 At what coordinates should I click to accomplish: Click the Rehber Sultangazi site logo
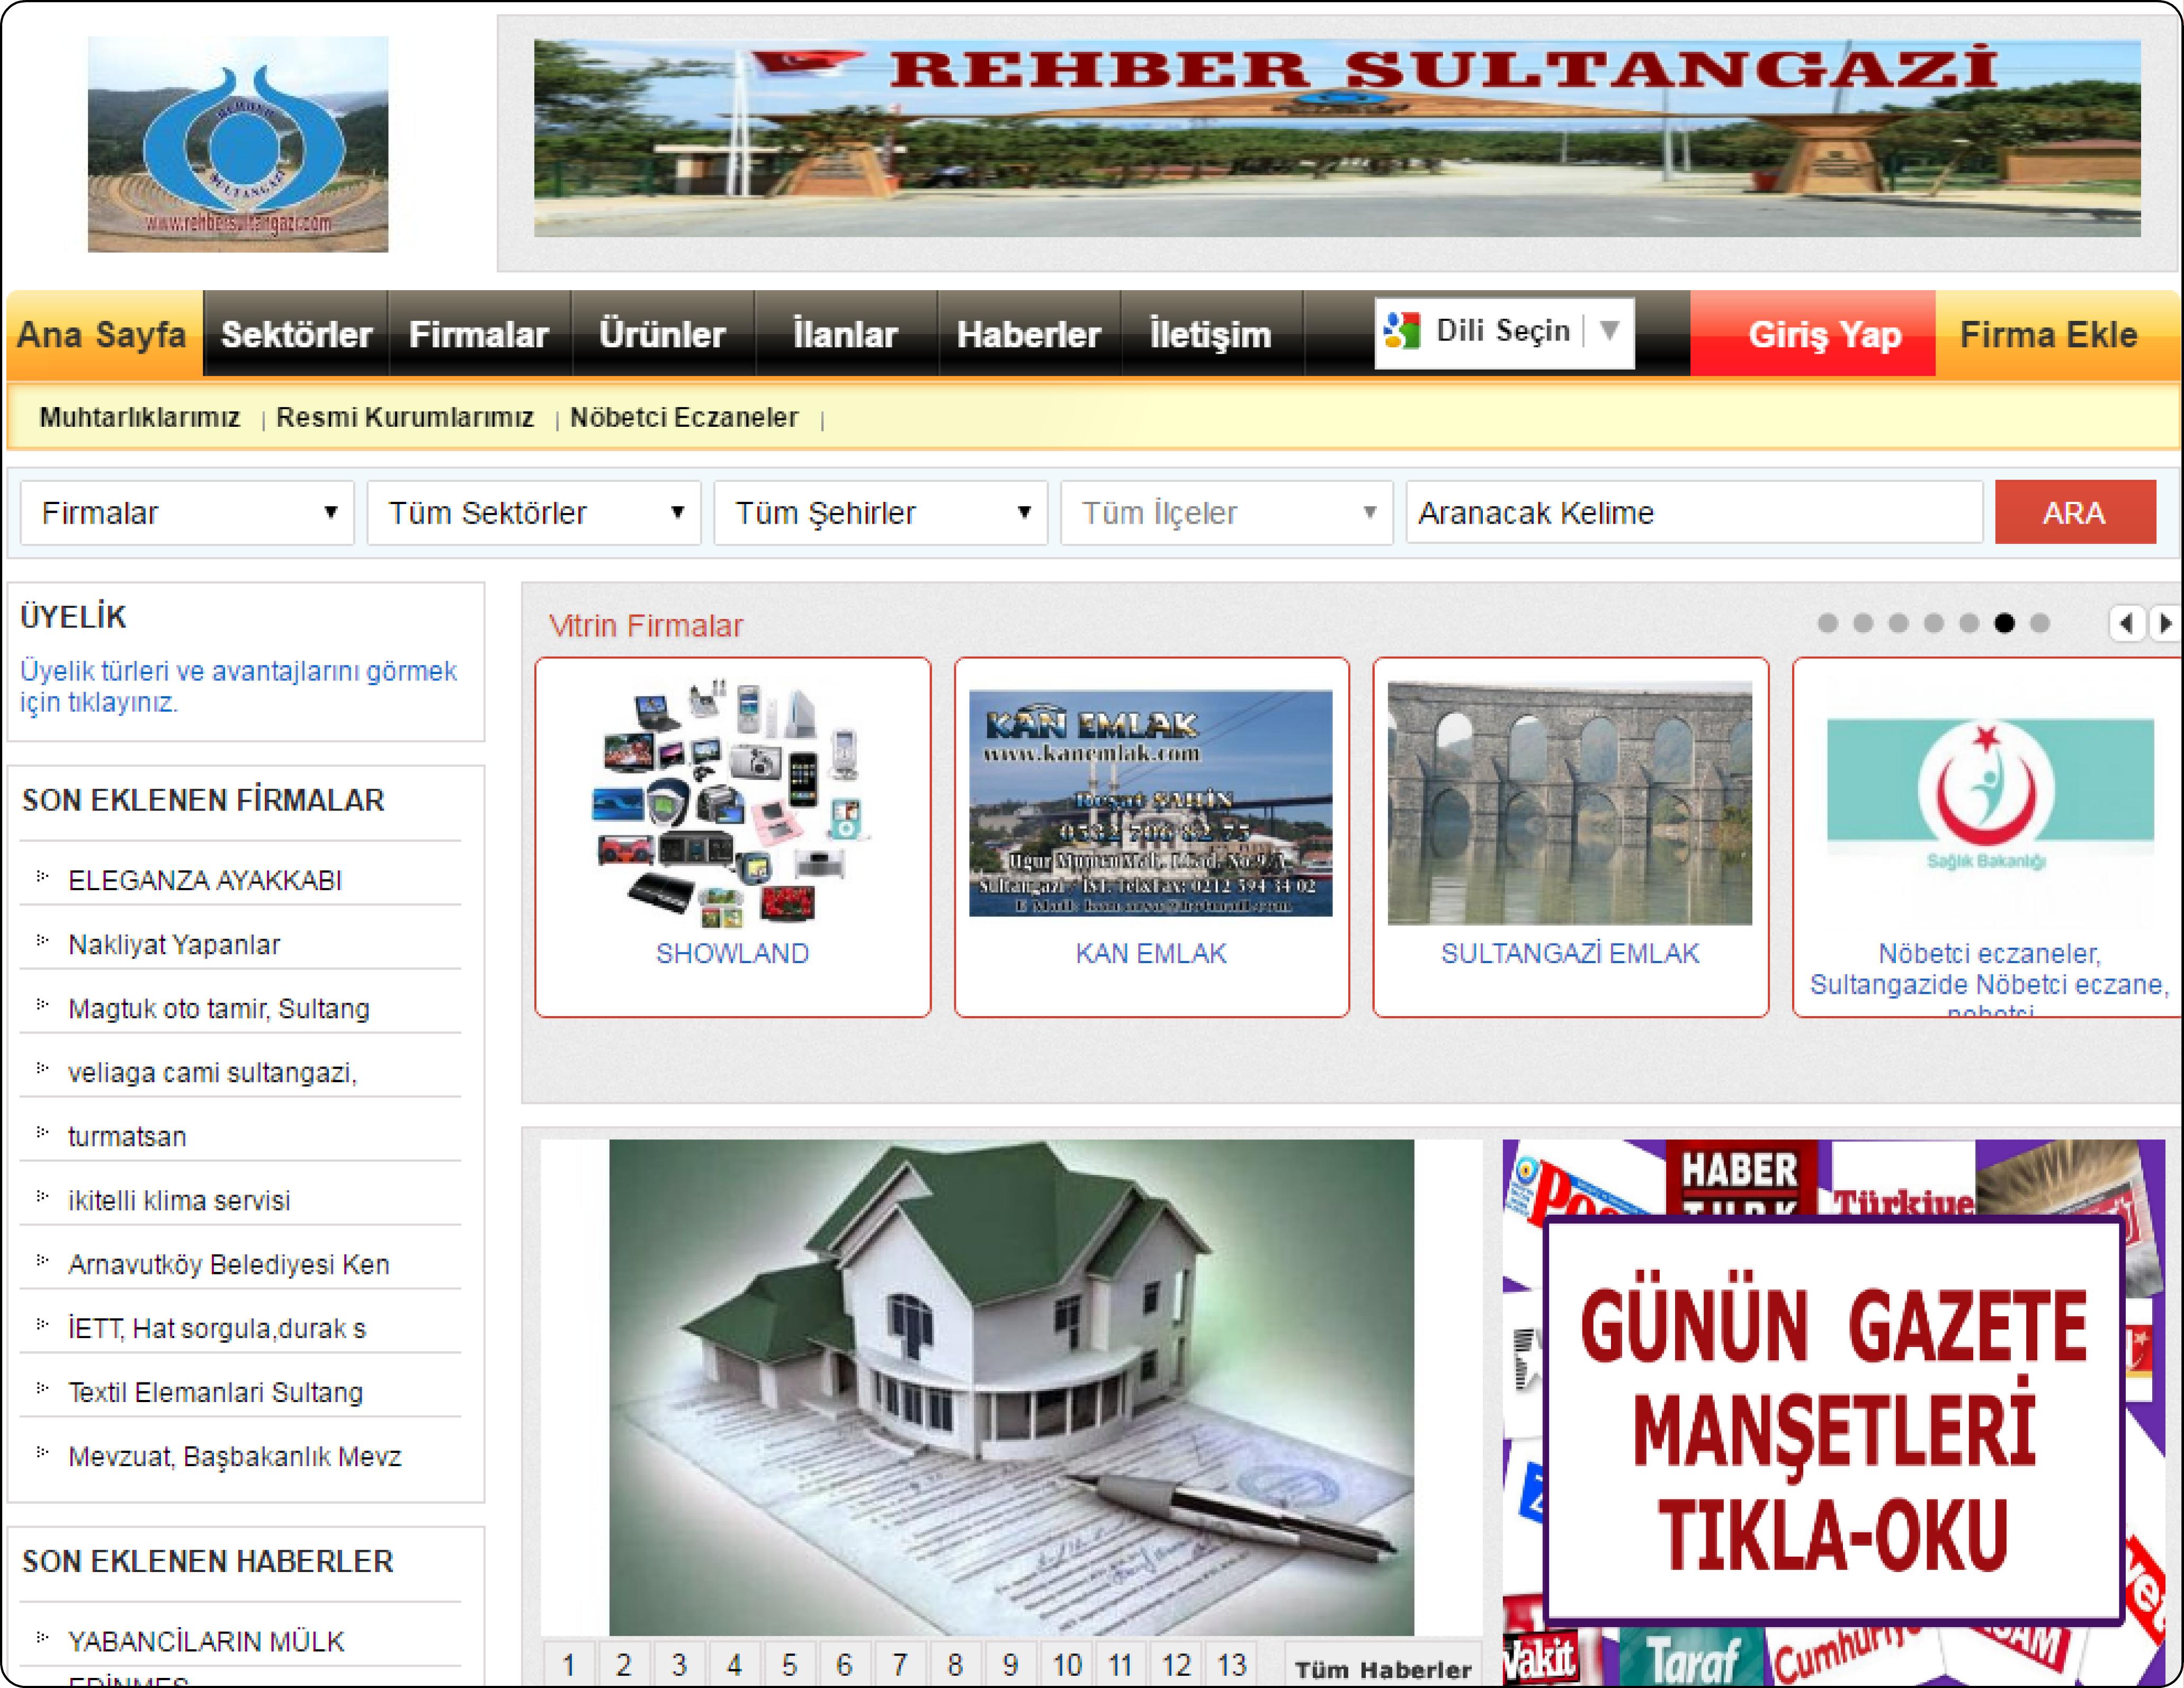pyautogui.click(x=238, y=144)
